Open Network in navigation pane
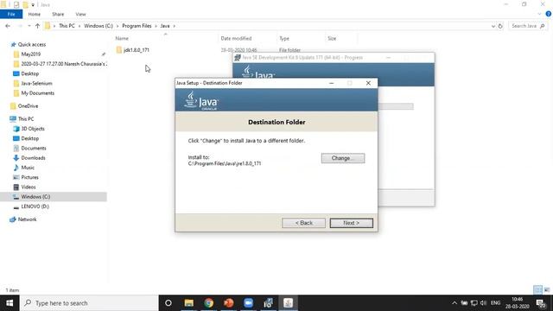Screen dimensions: 553x311 click(x=27, y=219)
